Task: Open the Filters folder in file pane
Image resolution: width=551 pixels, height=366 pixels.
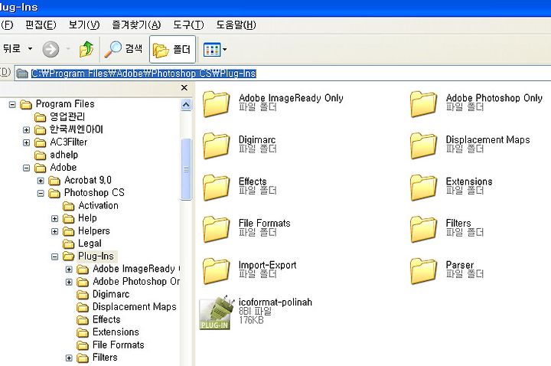Action: click(423, 229)
